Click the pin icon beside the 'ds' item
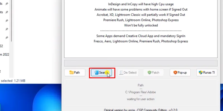The height and width of the screenshot is (111, 223). (6, 4)
